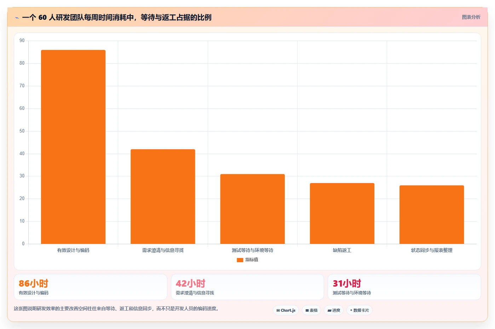Click the 图表分析 label in header
Image resolution: width=495 pixels, height=329 pixels.
click(x=471, y=17)
